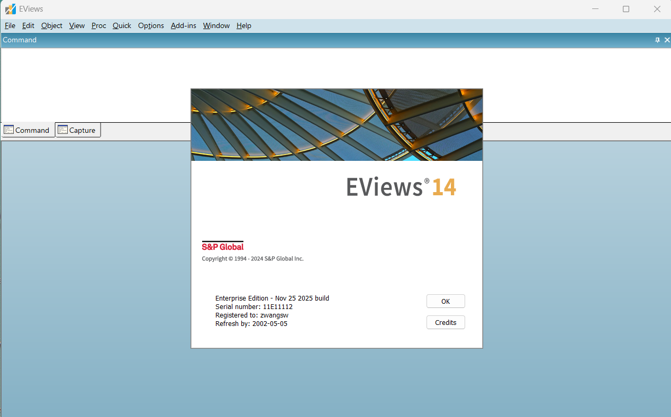Click OK in the About dialog
Image resolution: width=671 pixels, height=417 pixels.
(x=446, y=301)
